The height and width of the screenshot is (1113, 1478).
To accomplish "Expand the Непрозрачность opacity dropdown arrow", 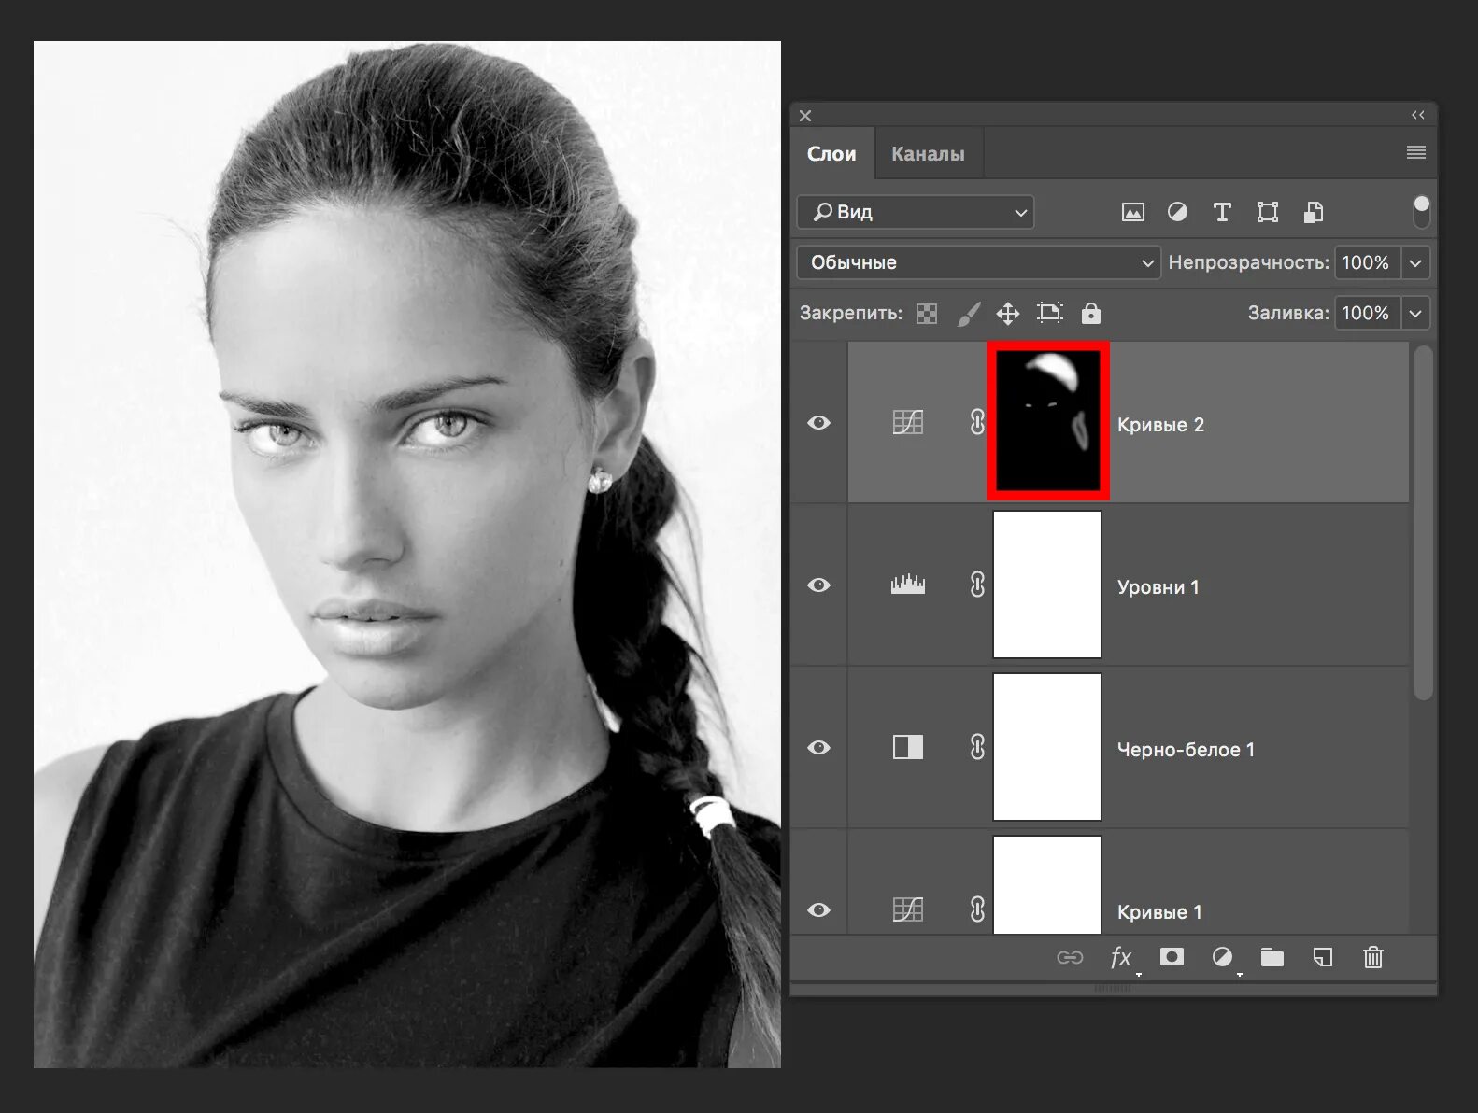I will pos(1415,263).
